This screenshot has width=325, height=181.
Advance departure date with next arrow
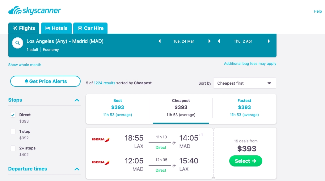209,41
